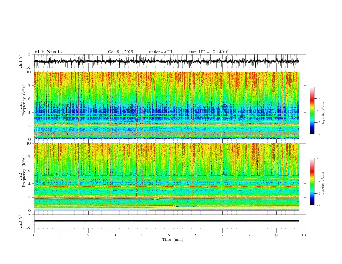Click the date text "Oct. 8 , 2025"
342x264 pixels.
(x=120, y=52)
